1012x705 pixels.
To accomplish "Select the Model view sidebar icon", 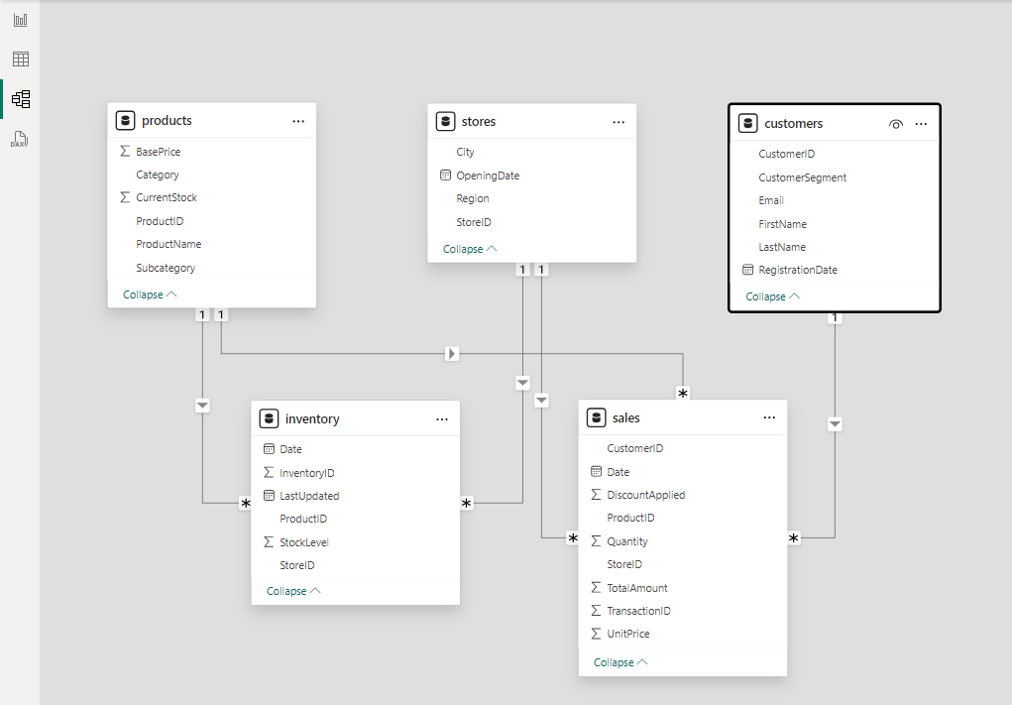I will pos(20,99).
